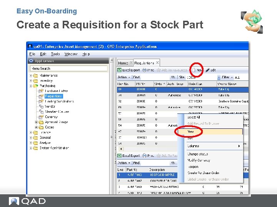The height and width of the screenshot is (207, 277).
Task: Click the upper grid eraser icon
Action: point(173,77)
